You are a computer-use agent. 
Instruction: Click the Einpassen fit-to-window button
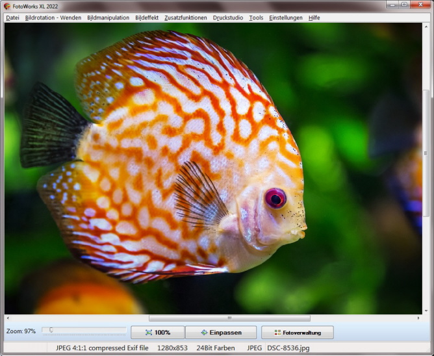(221, 333)
